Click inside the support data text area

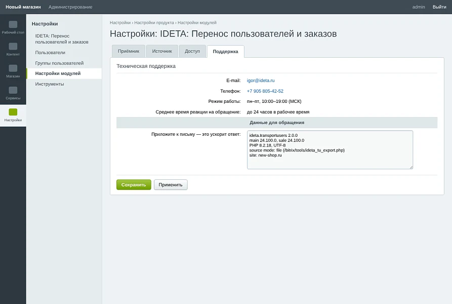click(330, 149)
